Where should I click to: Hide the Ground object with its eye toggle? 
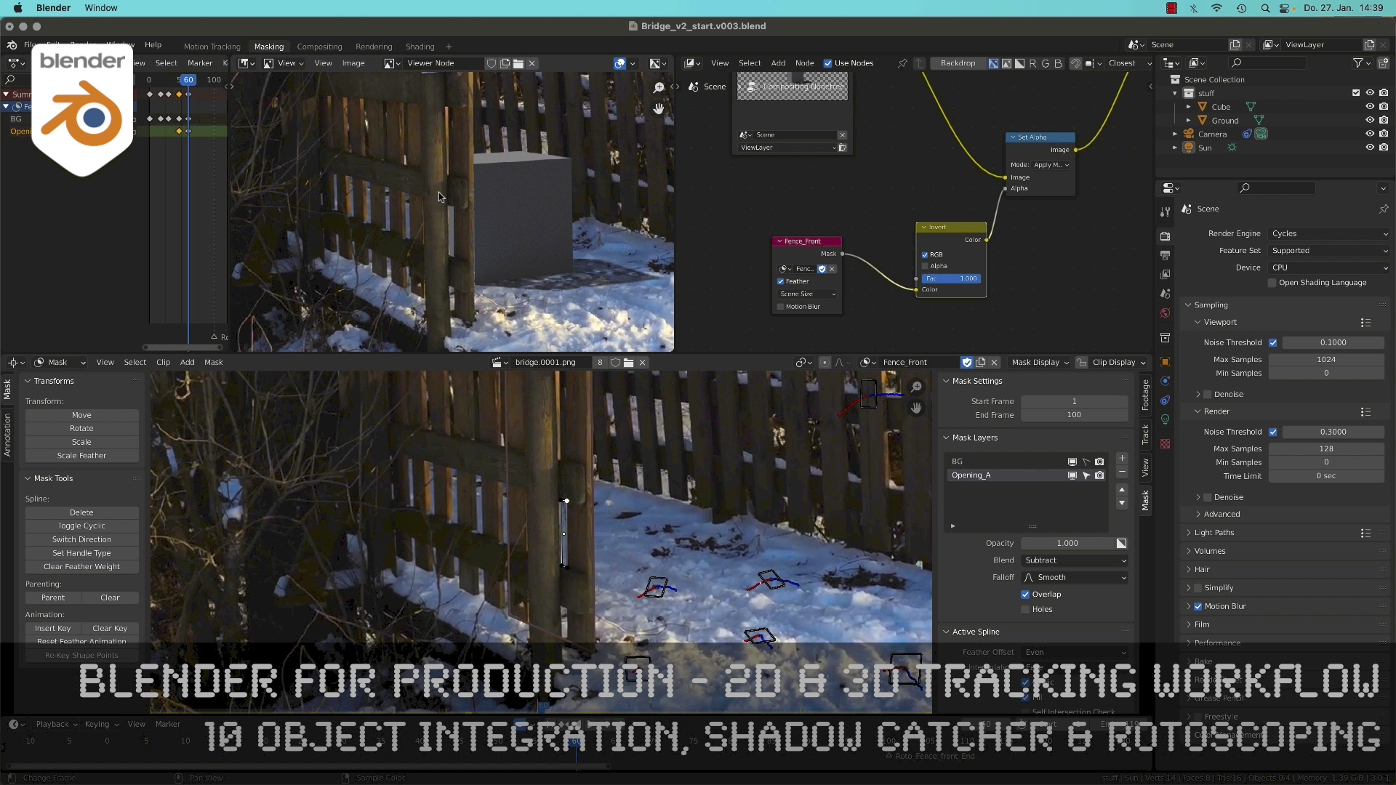click(x=1370, y=120)
